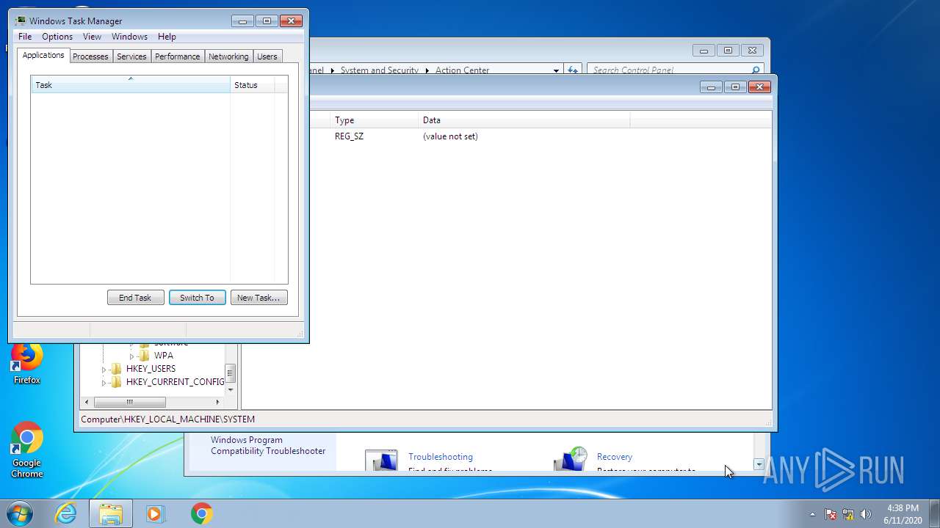Click Task Manager title bar icon

pyautogui.click(x=21, y=21)
